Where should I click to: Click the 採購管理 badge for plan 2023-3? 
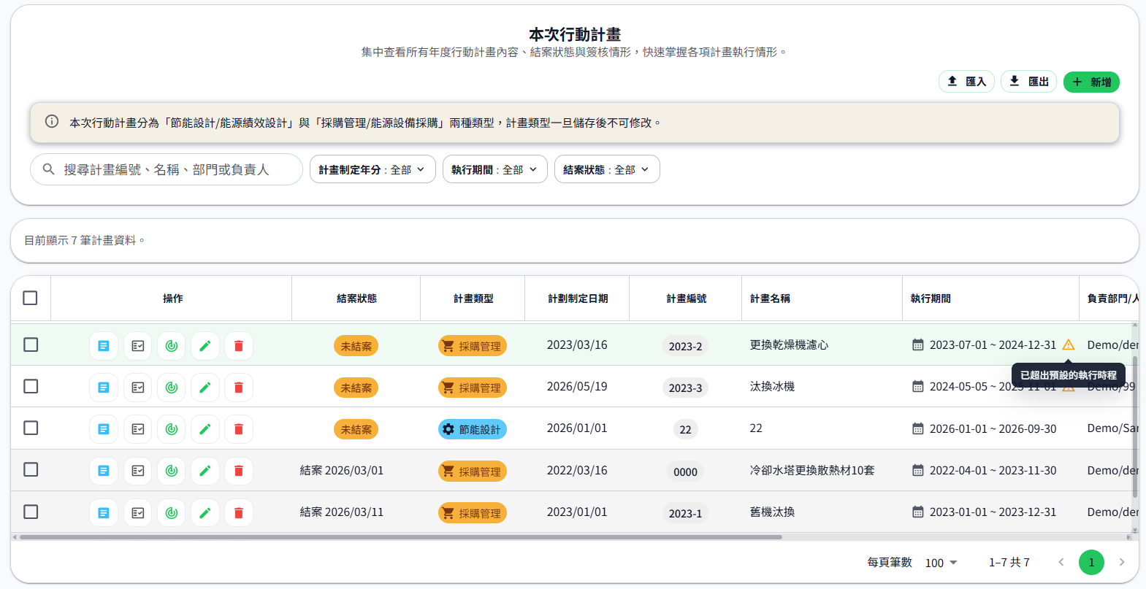pos(473,388)
